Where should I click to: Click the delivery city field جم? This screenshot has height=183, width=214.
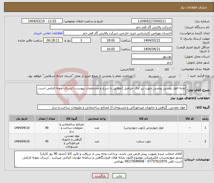point(152,62)
